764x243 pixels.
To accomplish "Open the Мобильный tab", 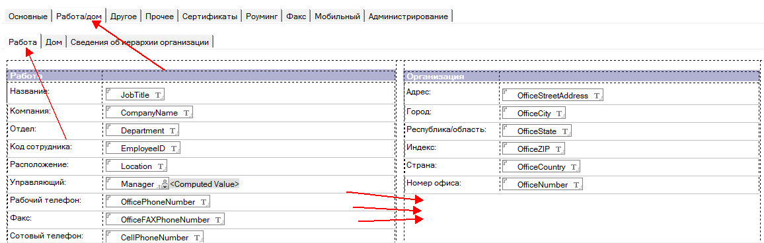I will (337, 16).
